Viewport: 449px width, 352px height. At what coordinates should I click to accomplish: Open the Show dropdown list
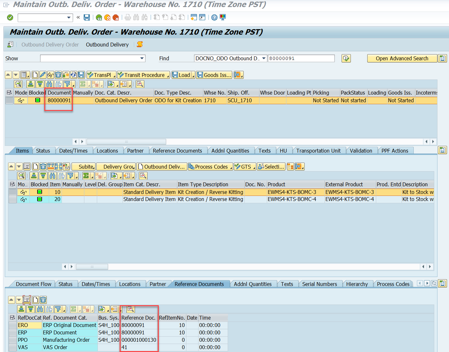(x=142, y=58)
